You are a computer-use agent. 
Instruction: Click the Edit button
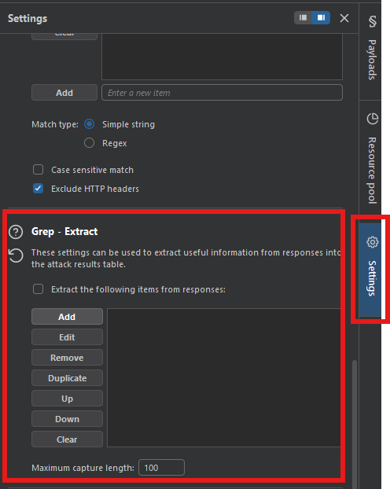(67, 337)
